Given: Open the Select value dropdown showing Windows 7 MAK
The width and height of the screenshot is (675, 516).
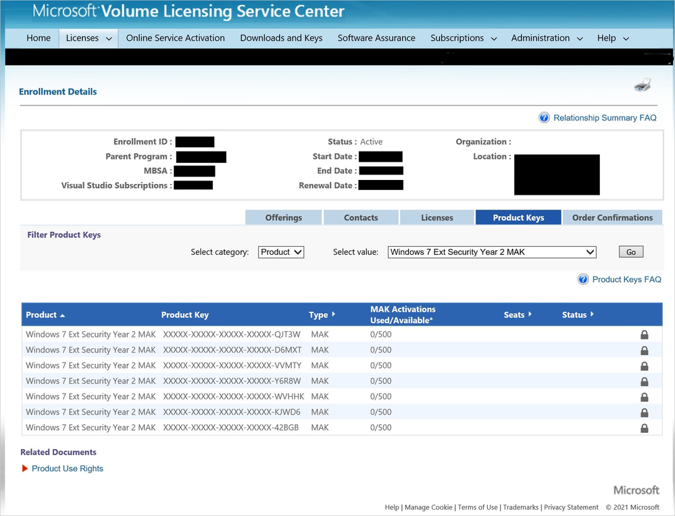Looking at the screenshot, I should tap(491, 252).
